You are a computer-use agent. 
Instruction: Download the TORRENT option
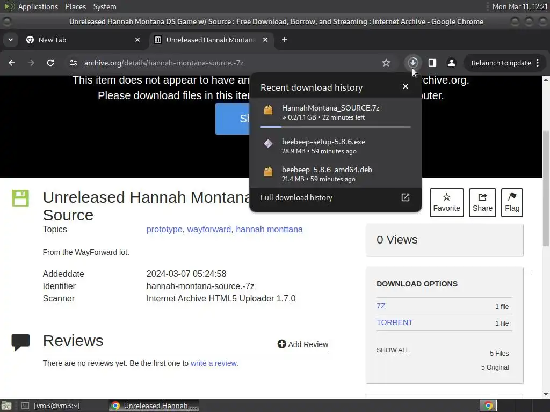(x=395, y=322)
